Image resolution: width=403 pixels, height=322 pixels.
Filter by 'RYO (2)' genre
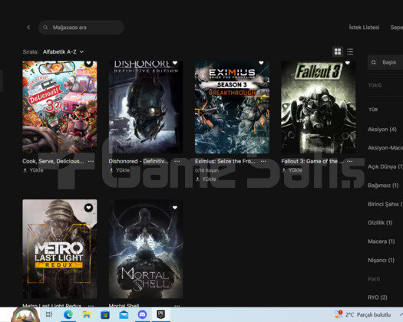(x=378, y=297)
